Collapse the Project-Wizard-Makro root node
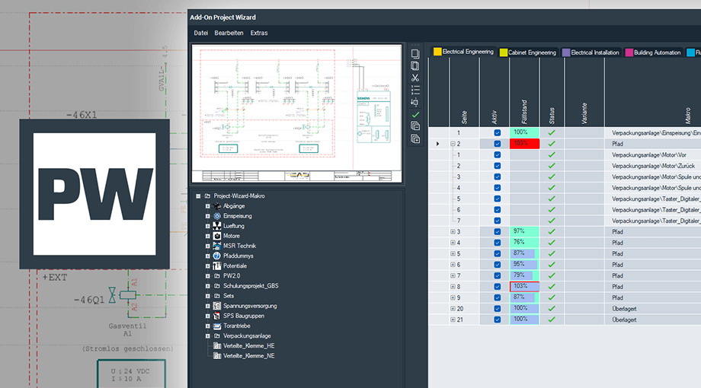The image size is (701, 388). pos(198,196)
